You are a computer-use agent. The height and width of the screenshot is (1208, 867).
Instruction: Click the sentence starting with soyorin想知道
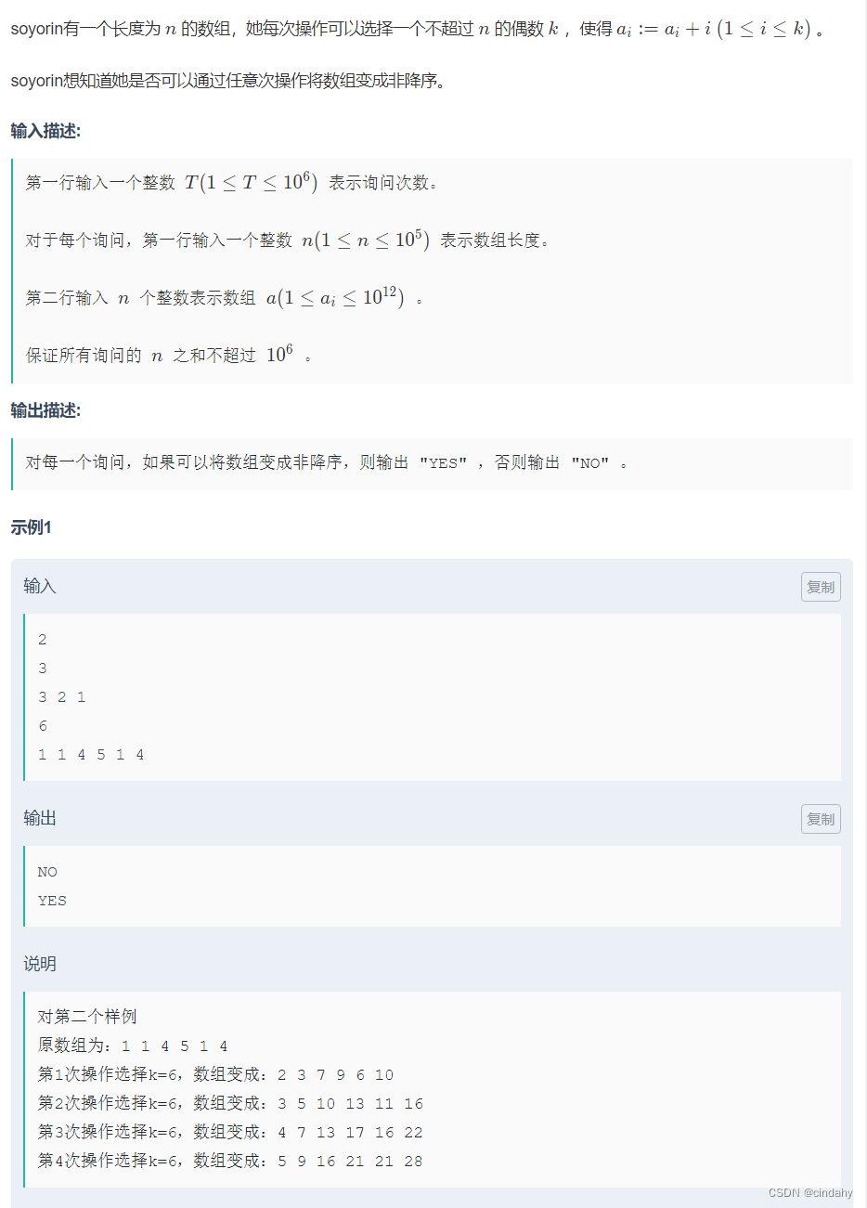tap(228, 81)
